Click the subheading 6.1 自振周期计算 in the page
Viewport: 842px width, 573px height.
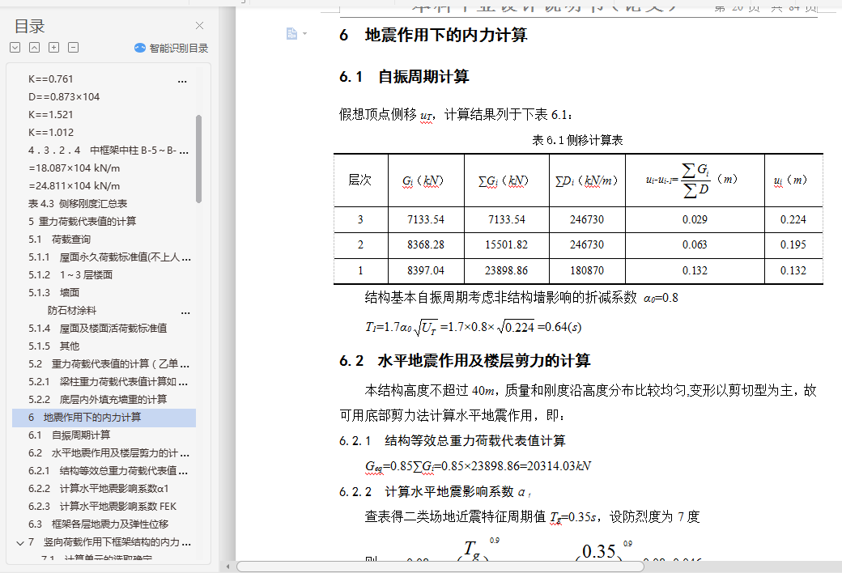[404, 77]
